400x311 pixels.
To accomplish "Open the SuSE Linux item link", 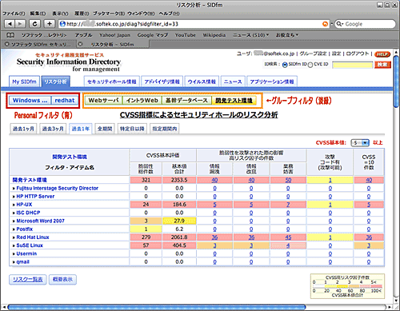I will click(30, 245).
